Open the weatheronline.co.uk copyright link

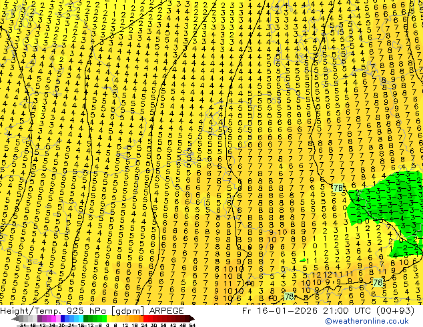pos(367,321)
